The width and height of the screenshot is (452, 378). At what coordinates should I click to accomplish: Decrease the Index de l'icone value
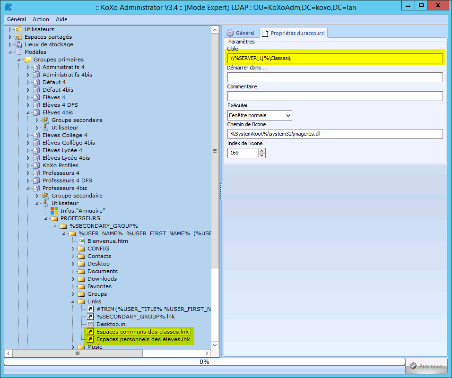(261, 155)
